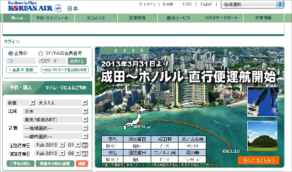This screenshot has height=172, width=292.
Task: Click the green ログイン button
Action: coord(77,61)
